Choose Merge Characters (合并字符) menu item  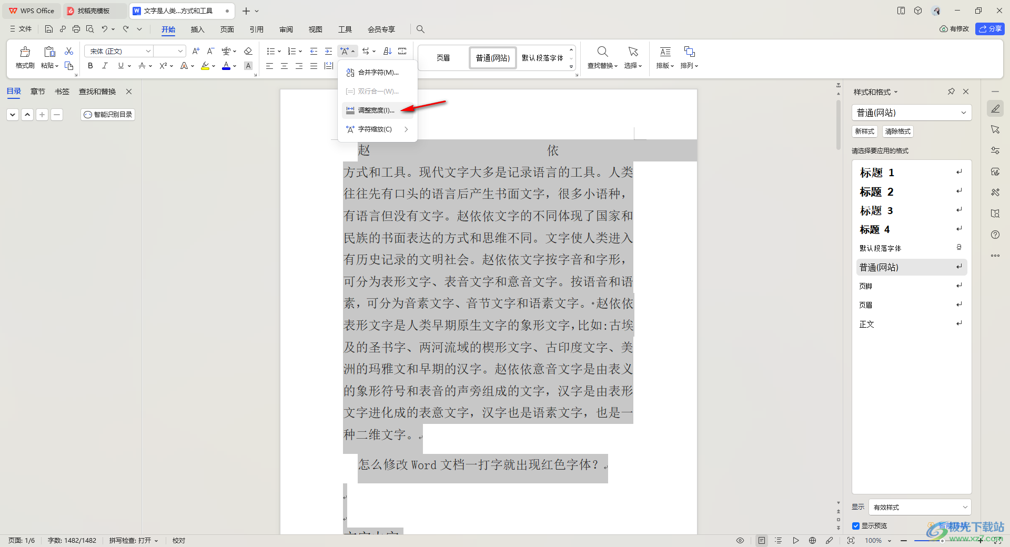tap(378, 73)
